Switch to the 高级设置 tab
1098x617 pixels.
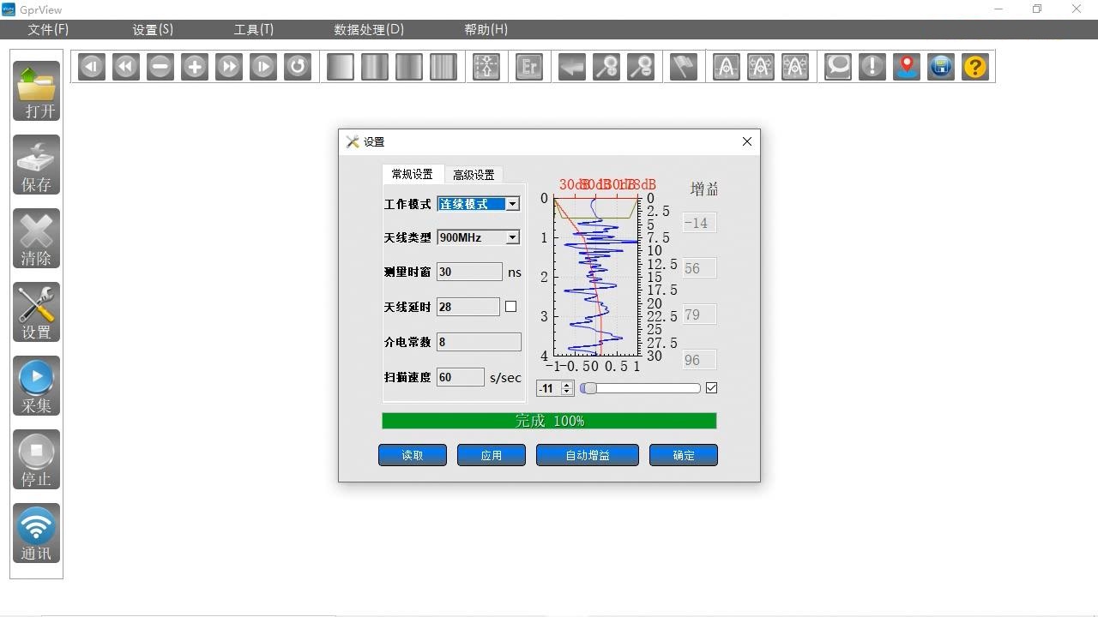click(474, 175)
